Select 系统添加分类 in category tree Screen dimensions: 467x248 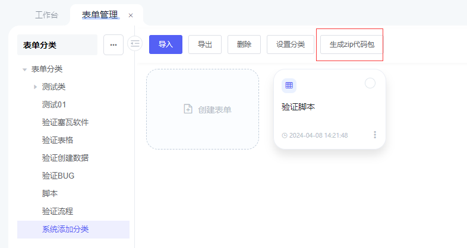[65, 229]
